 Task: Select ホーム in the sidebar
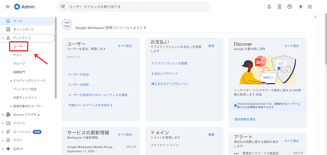pos(27,21)
